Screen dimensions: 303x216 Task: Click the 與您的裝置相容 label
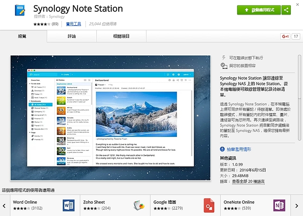(242, 66)
